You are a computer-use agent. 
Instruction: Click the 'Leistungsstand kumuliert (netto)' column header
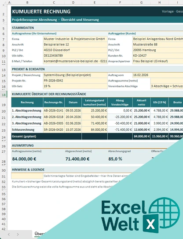click(95, 103)
